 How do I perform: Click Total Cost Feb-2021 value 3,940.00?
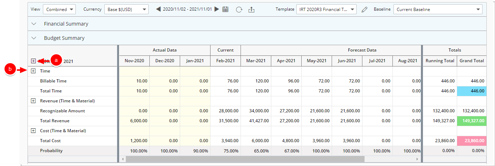230,141
